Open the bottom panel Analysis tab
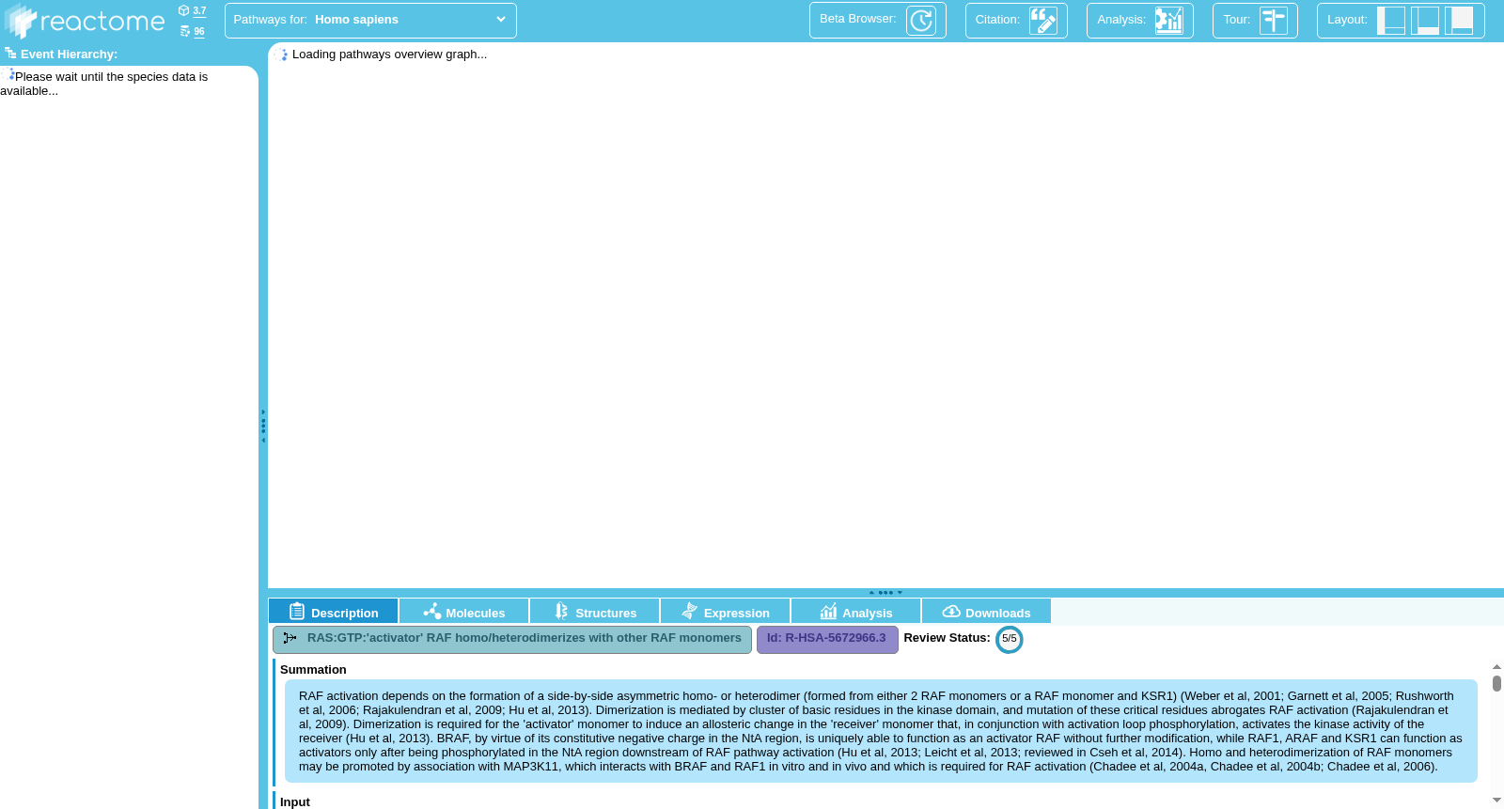 tap(856, 612)
